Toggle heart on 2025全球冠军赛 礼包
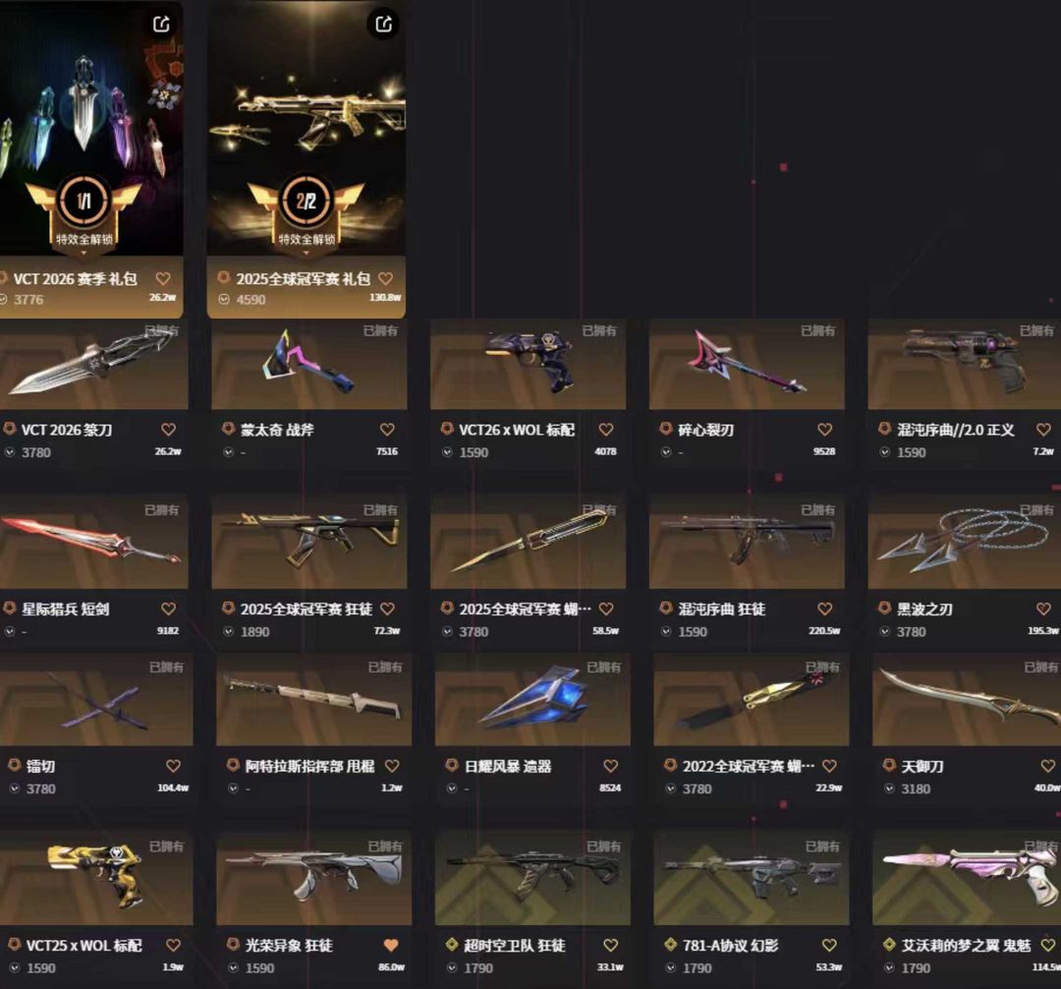 pyautogui.click(x=386, y=278)
